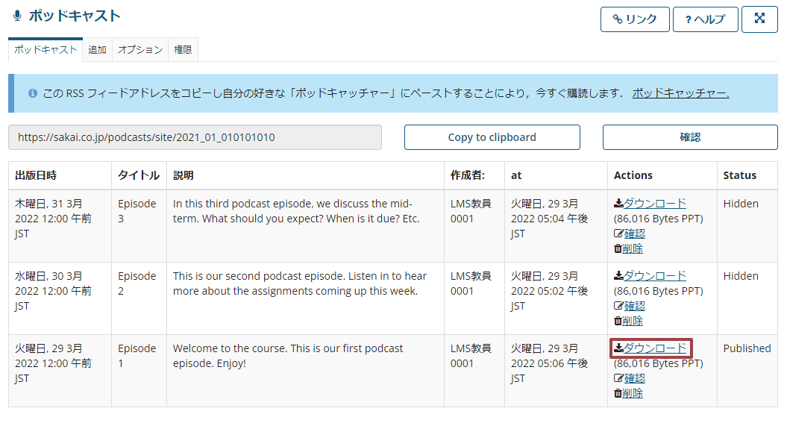787x423 pixels.
Task: Click the edit icon for Episode 3
Action: (618, 234)
